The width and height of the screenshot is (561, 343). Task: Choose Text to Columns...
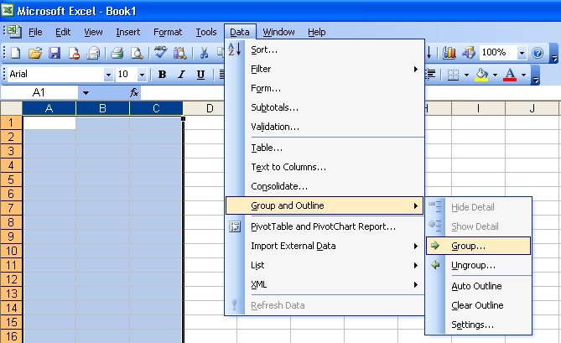tap(325, 167)
